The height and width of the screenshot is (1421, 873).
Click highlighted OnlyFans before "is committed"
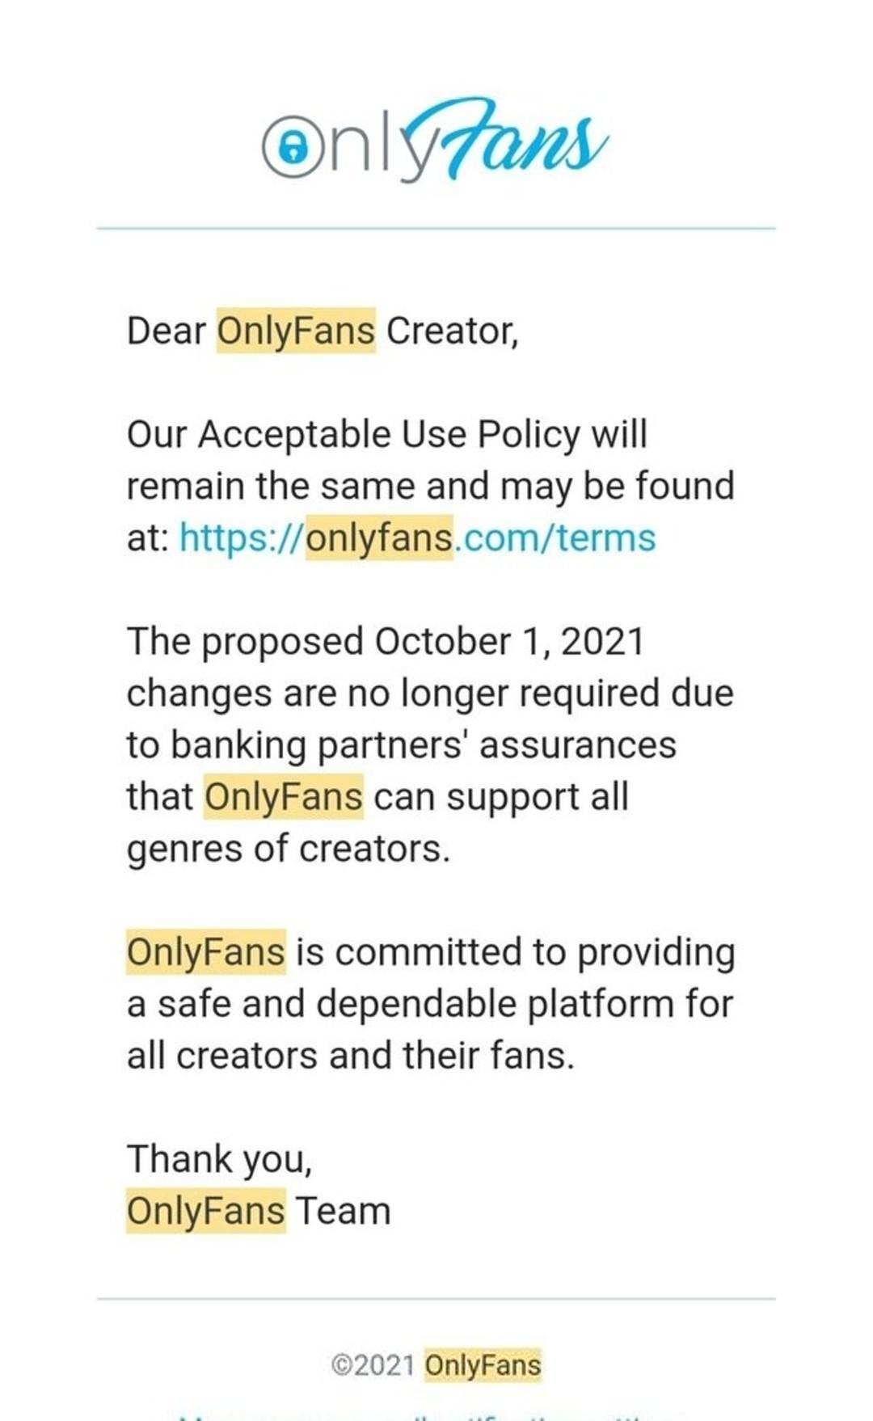tap(206, 952)
